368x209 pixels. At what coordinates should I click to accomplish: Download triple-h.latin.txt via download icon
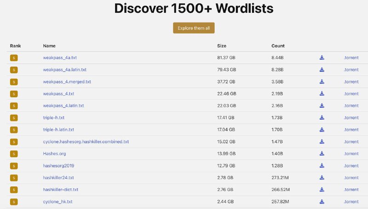(x=322, y=129)
